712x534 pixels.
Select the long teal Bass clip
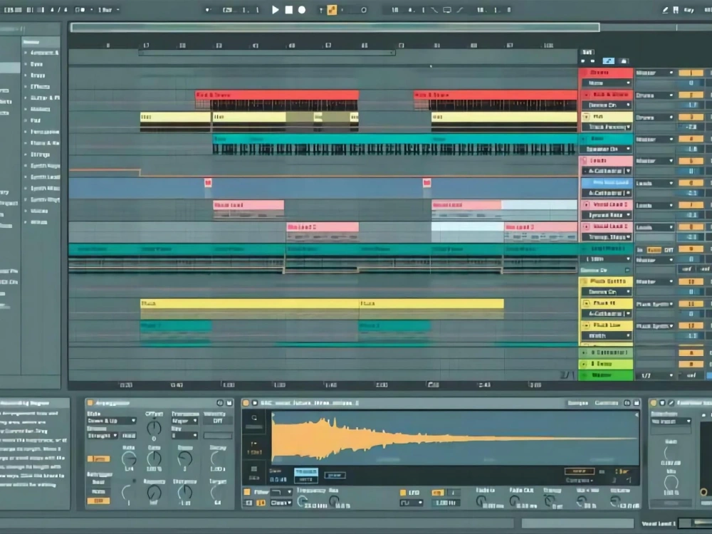[x=395, y=139]
